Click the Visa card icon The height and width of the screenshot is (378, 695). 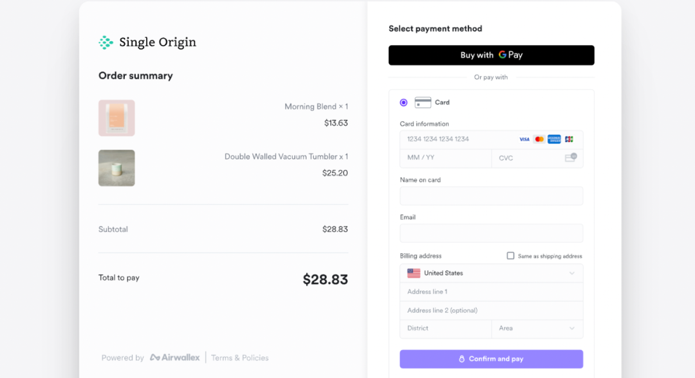click(x=524, y=139)
